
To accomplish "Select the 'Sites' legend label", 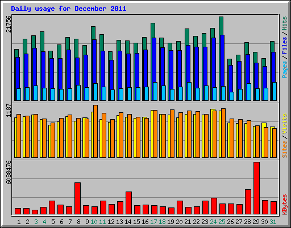I will pos(285,149).
